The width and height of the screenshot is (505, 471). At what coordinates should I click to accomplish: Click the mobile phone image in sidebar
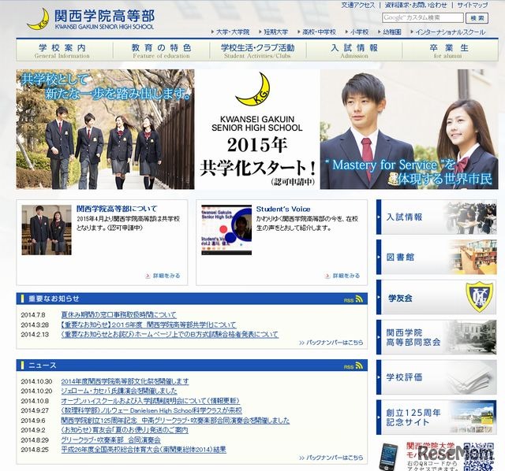click(x=389, y=457)
